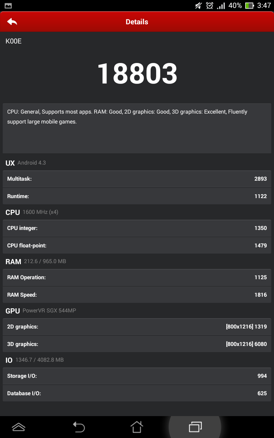Image resolution: width=274 pixels, height=438 pixels.
Task: Tap the muted sound status icon
Action: (198, 5)
